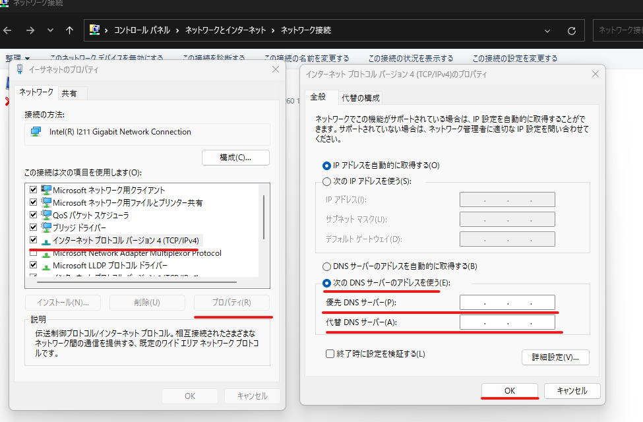643x422 pixels.
Task: Click vertical scrollbar of items list
Action: coord(264,218)
